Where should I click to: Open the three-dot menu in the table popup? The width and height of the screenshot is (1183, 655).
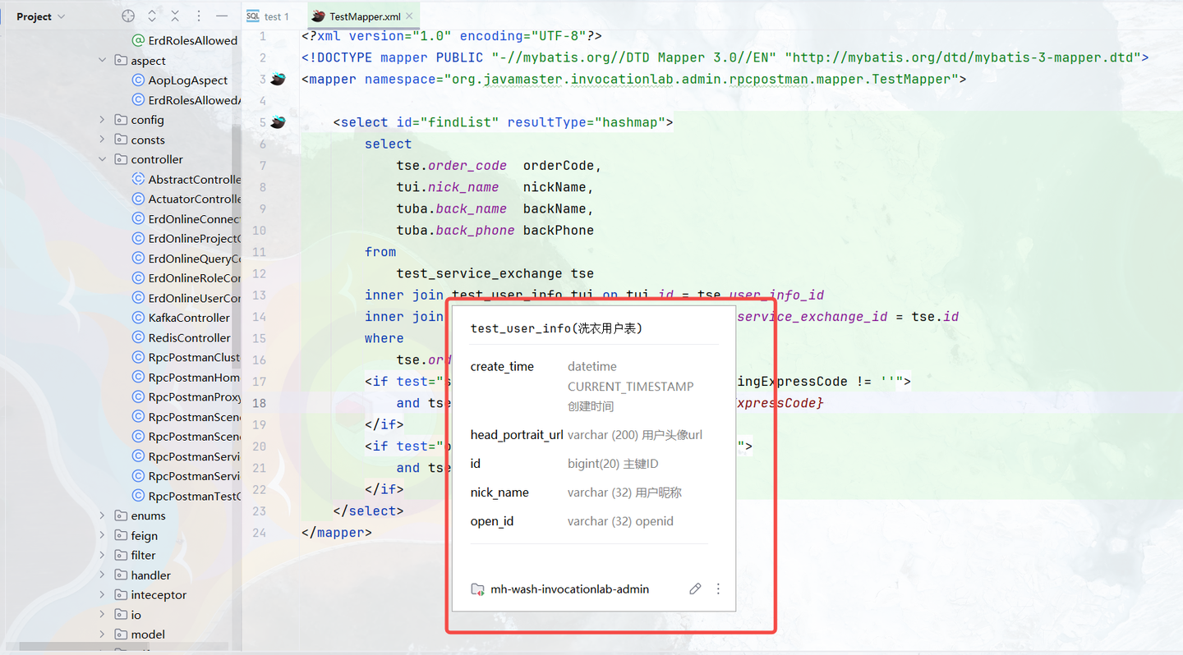(719, 589)
